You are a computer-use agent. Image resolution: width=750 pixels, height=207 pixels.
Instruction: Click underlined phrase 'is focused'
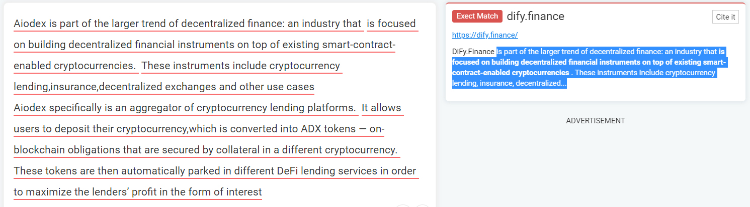[391, 24]
